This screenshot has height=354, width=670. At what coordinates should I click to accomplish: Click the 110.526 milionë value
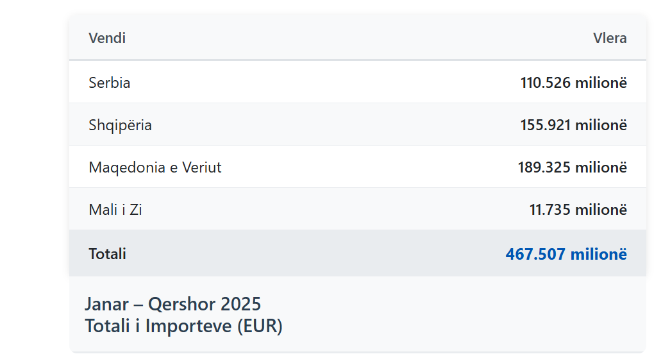point(573,83)
